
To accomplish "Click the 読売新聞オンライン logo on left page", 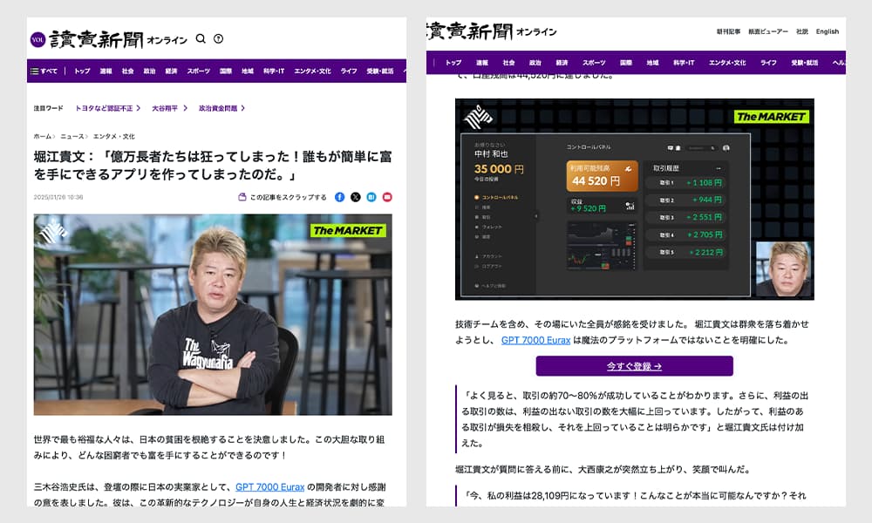I will click(x=118, y=39).
